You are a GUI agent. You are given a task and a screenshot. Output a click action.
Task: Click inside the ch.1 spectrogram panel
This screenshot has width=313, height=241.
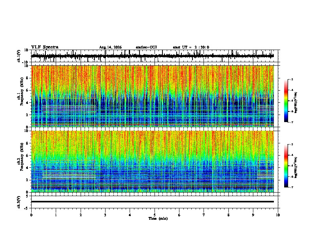point(153,96)
